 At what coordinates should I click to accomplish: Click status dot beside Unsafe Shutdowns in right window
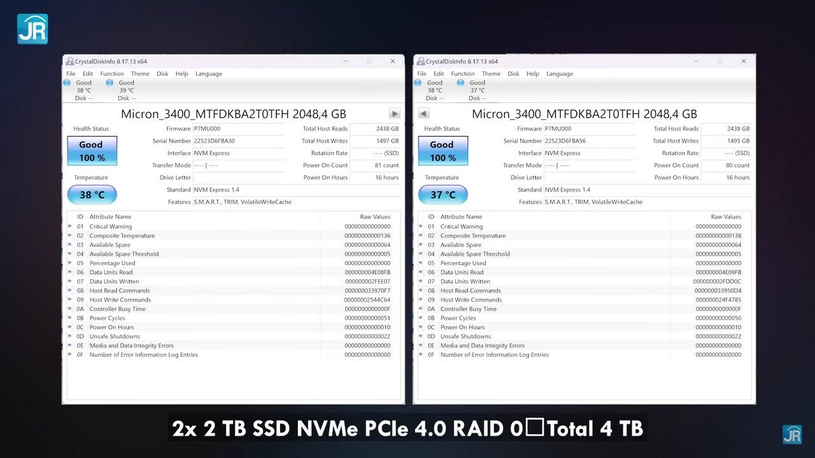421,337
